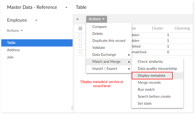Go to the Join item in sidebar
The height and width of the screenshot is (115, 195).
10,57
